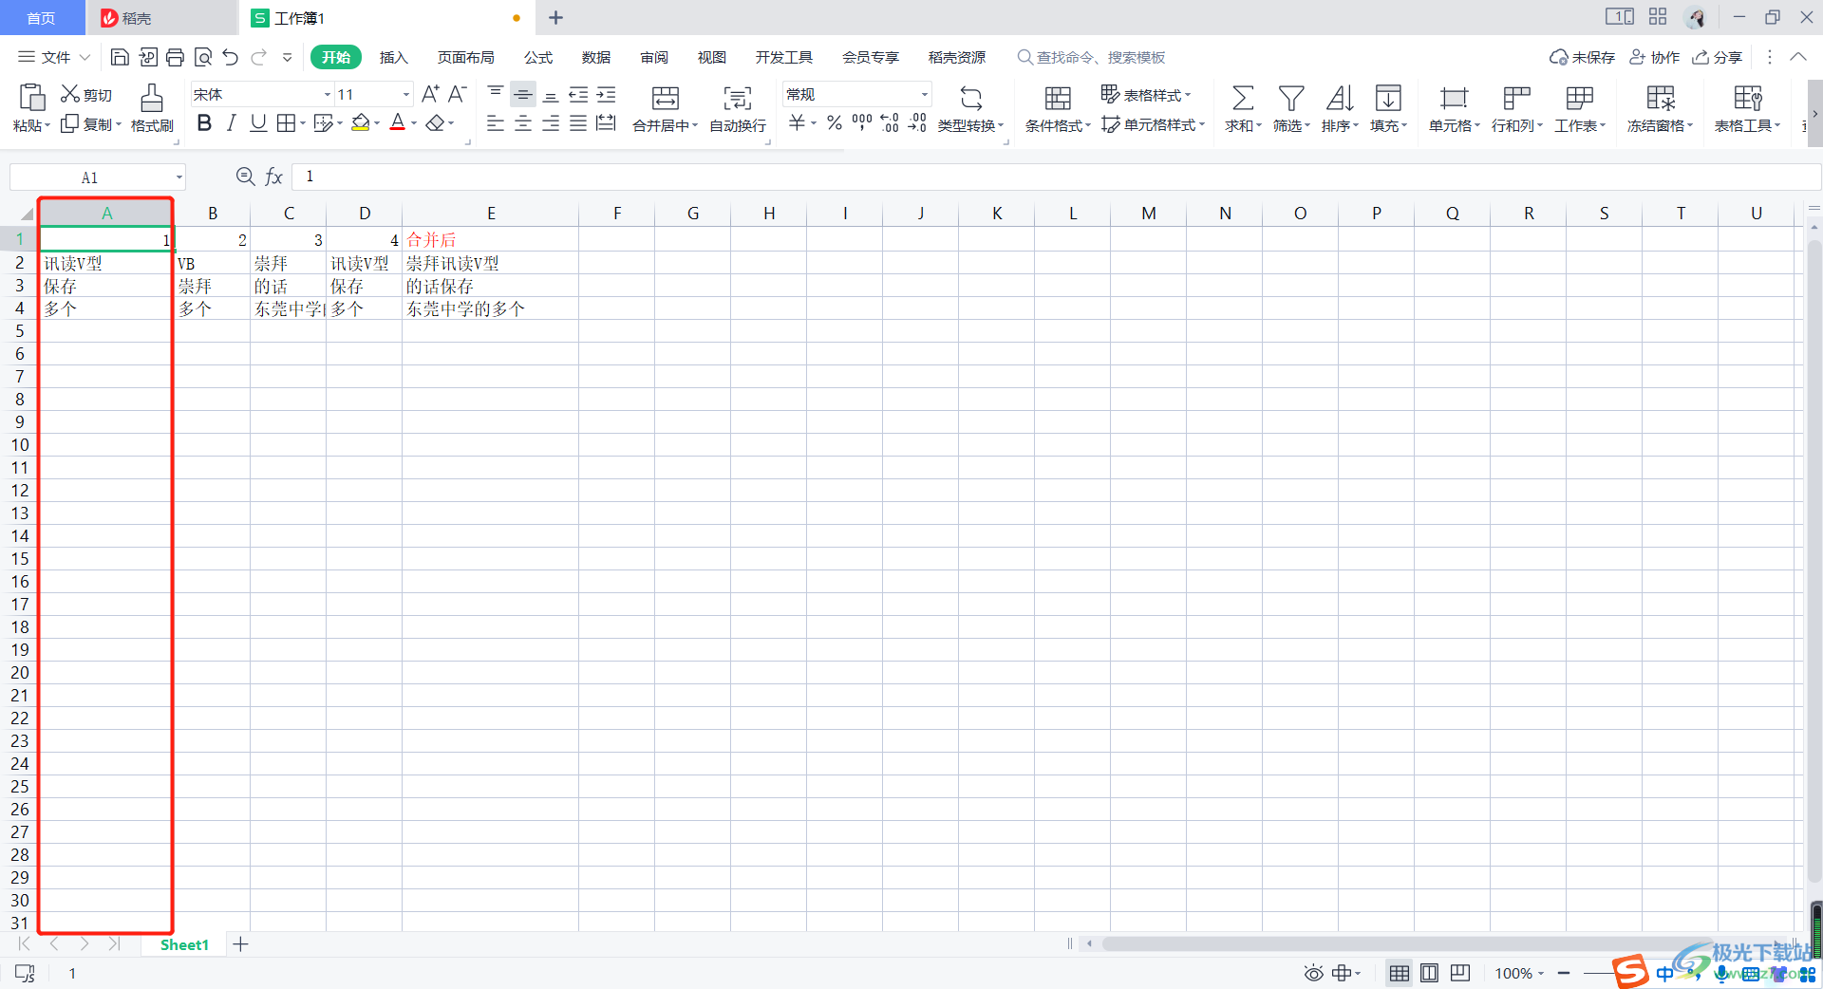Click the Type Conversion 类型转换 icon
The width and height of the screenshot is (1823, 989).
[x=970, y=98]
